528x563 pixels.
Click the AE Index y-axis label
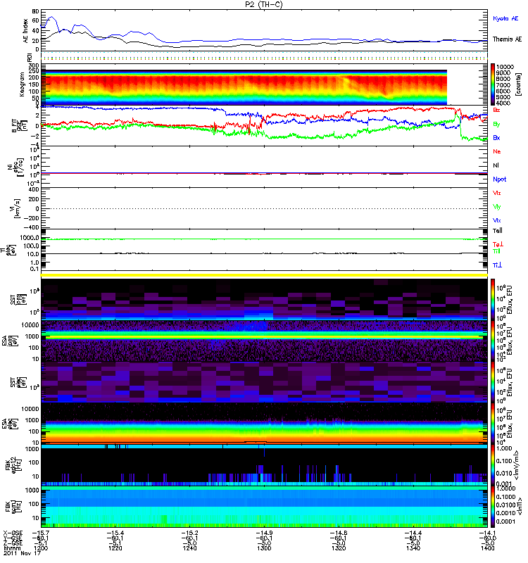[x=27, y=30]
